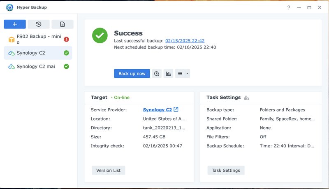The height and width of the screenshot is (189, 329).
Task: Click cloud icon of Synology C2 mai task
Action: (x=12, y=67)
